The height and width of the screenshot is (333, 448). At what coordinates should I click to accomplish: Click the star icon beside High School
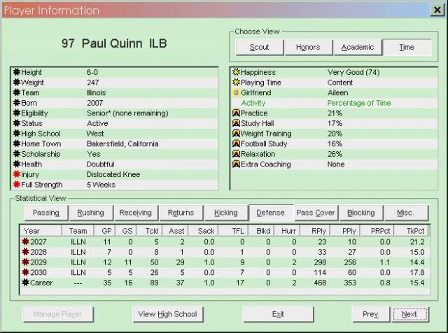pyautogui.click(x=17, y=134)
